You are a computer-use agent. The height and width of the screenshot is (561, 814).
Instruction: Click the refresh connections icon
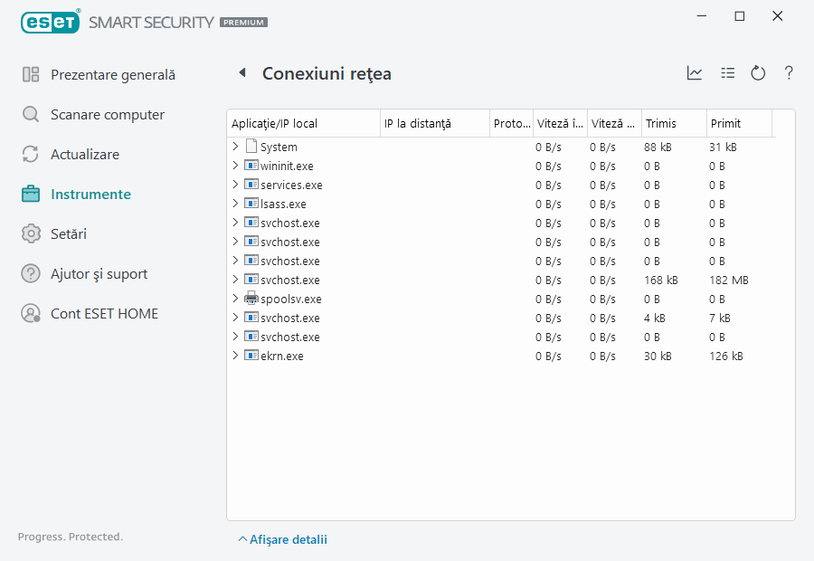tap(758, 73)
